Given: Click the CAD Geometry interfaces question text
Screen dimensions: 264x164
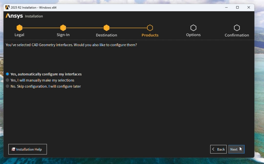Looking at the screenshot, I should click(71, 45).
